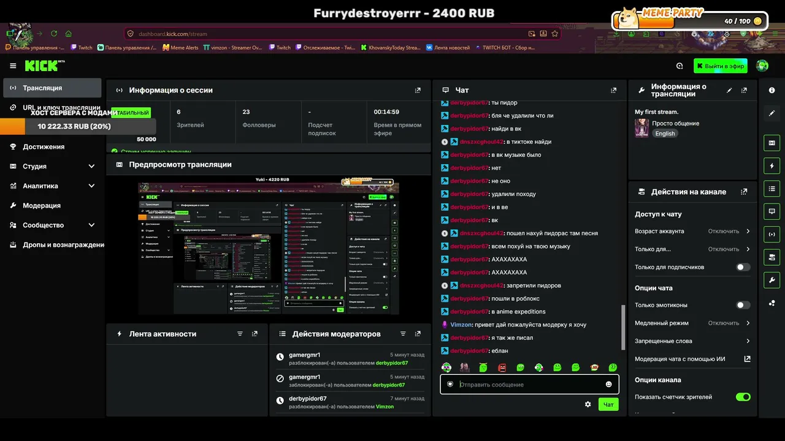Open the Meme Alerts bookmark
Viewport: 785px width, 441px height.
(x=180, y=47)
